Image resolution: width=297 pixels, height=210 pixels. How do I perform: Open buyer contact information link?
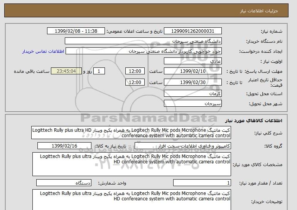click(43, 51)
